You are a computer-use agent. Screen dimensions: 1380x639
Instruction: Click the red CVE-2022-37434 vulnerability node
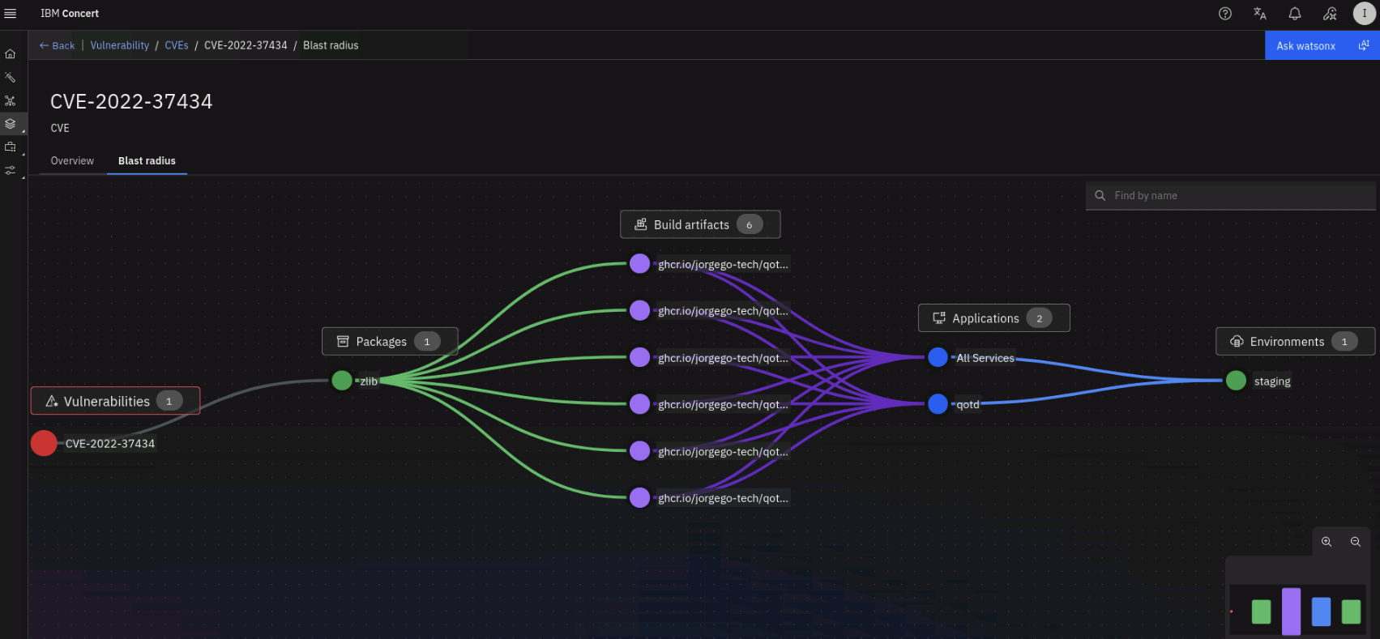pos(44,443)
